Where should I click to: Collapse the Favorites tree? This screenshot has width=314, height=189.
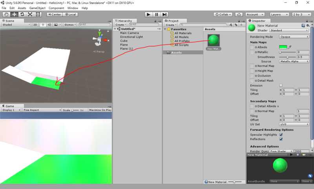click(x=165, y=29)
